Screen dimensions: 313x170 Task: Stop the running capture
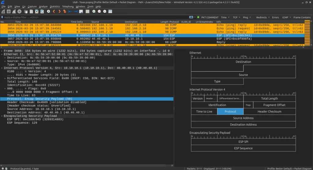[9, 12]
